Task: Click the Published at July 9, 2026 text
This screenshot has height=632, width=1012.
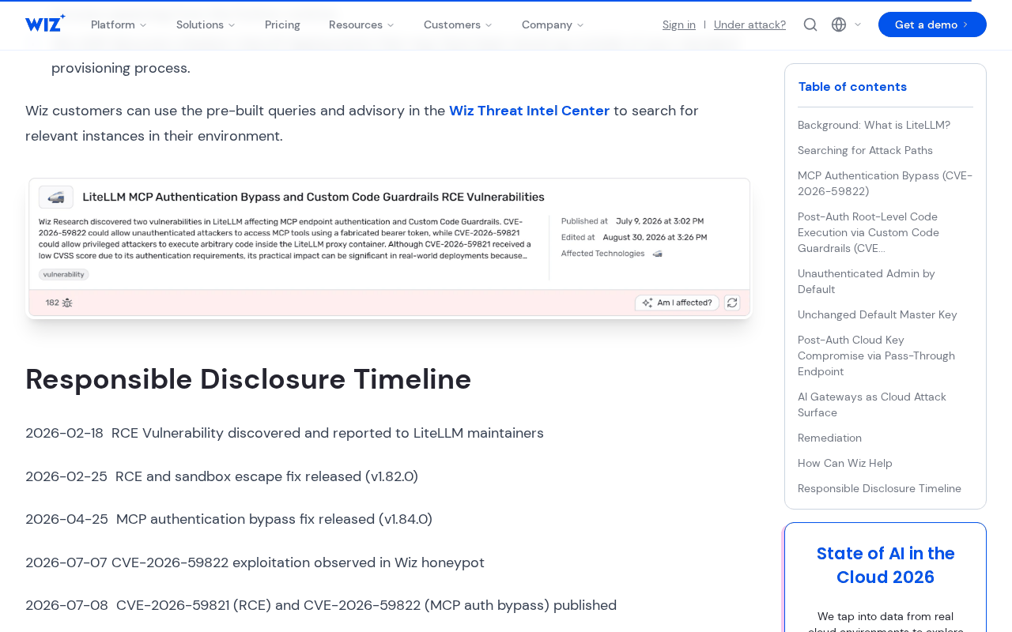Action: pos(632,221)
